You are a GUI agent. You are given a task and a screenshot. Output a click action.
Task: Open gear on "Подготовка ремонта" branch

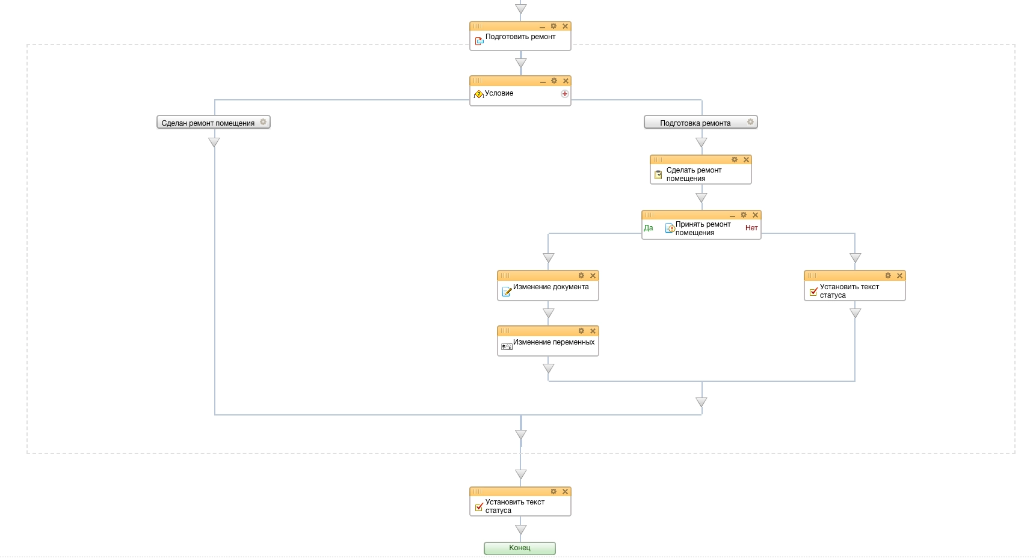coord(750,122)
